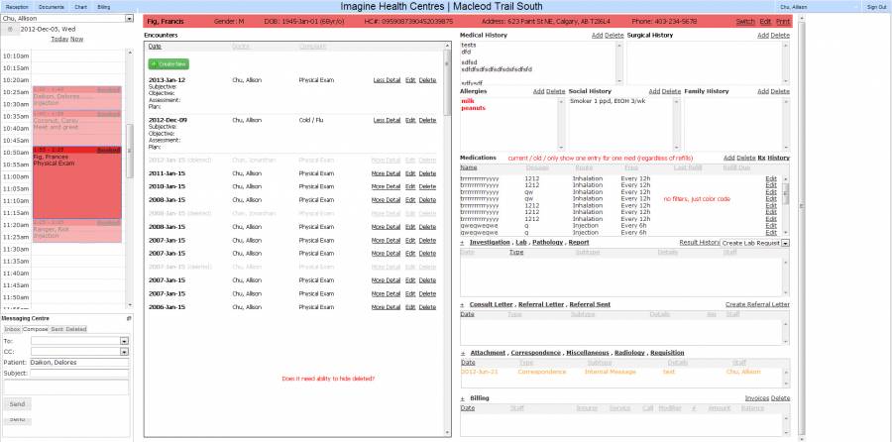This screenshot has height=442, width=892.
Task: Click Less Detail for 2013-Jan-12 encounter
Action: click(387, 80)
